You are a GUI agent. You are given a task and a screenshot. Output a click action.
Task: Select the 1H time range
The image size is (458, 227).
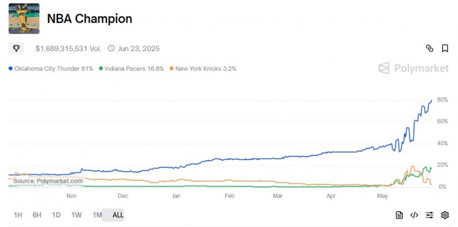[x=18, y=215]
